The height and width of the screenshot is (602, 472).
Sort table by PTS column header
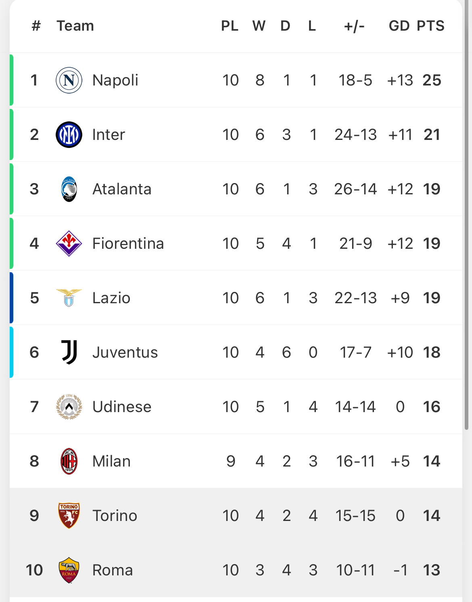point(430,26)
